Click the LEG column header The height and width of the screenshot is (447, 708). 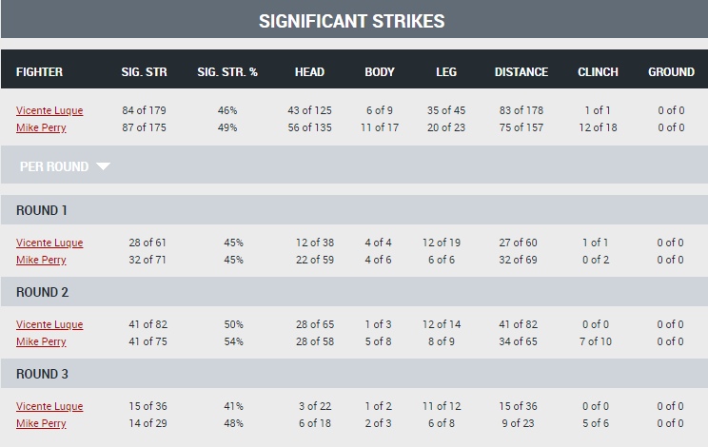click(x=446, y=72)
